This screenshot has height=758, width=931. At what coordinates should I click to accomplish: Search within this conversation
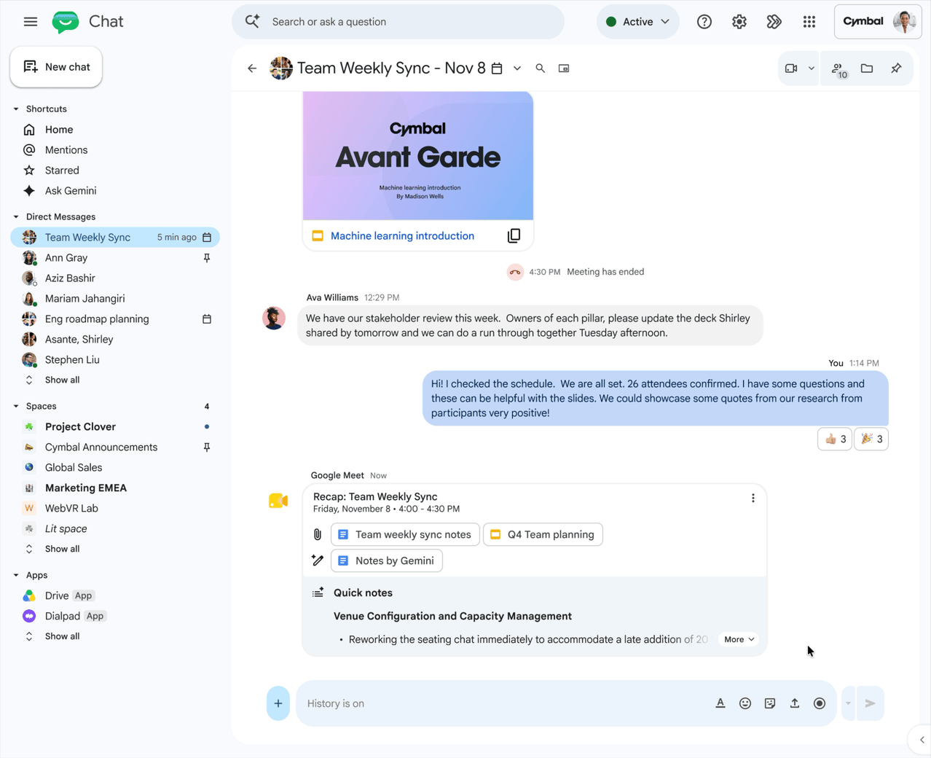541,69
